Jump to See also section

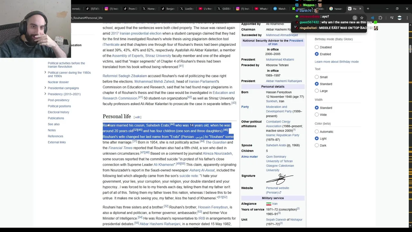(54, 124)
